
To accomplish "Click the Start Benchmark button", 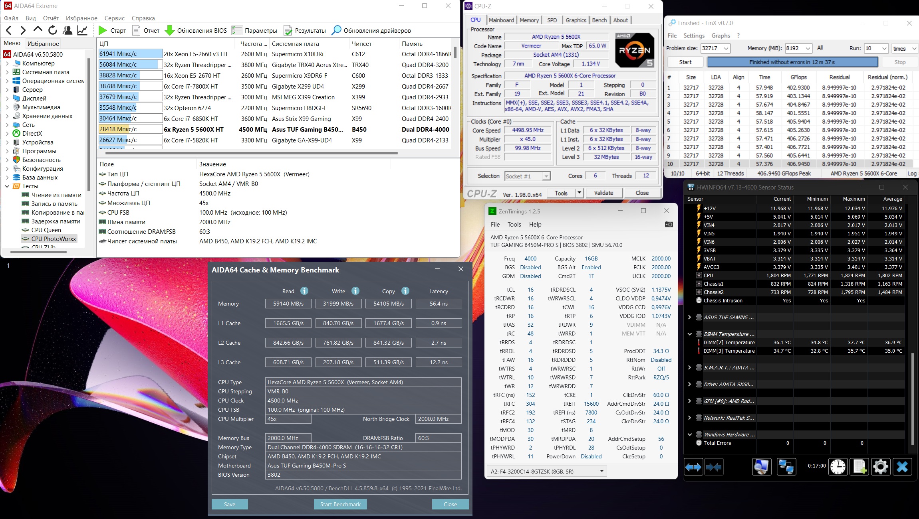I will (x=340, y=504).
